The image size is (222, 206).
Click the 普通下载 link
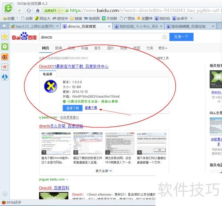tap(91, 108)
